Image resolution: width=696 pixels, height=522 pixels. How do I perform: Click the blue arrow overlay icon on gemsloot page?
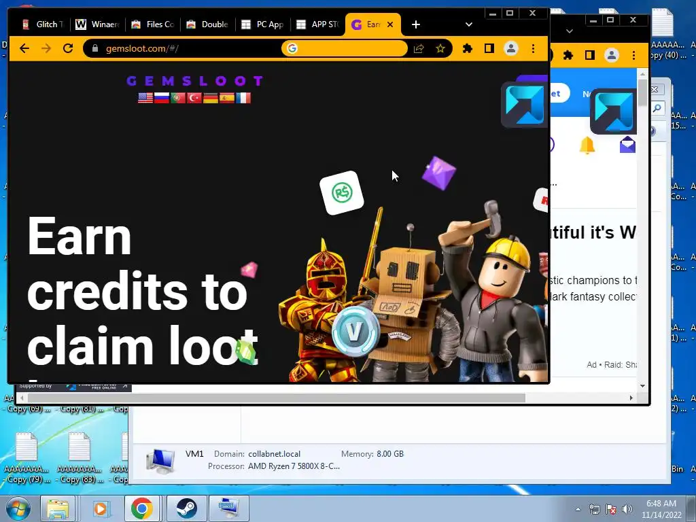pos(525,105)
